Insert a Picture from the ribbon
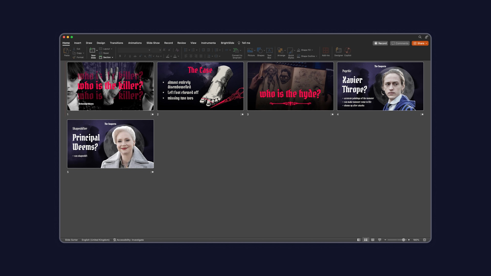This screenshot has height=276, width=491. 251,51
